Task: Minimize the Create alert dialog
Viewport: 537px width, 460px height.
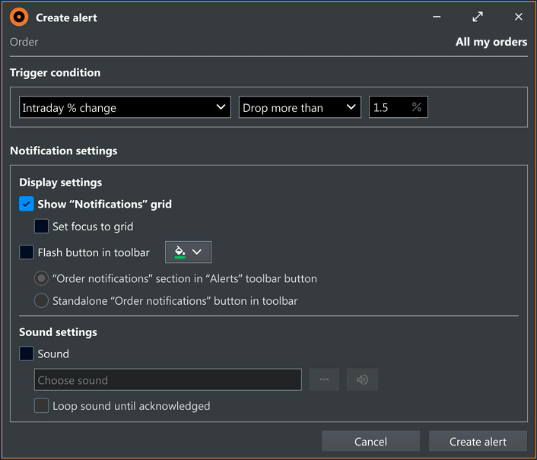Action: click(437, 17)
